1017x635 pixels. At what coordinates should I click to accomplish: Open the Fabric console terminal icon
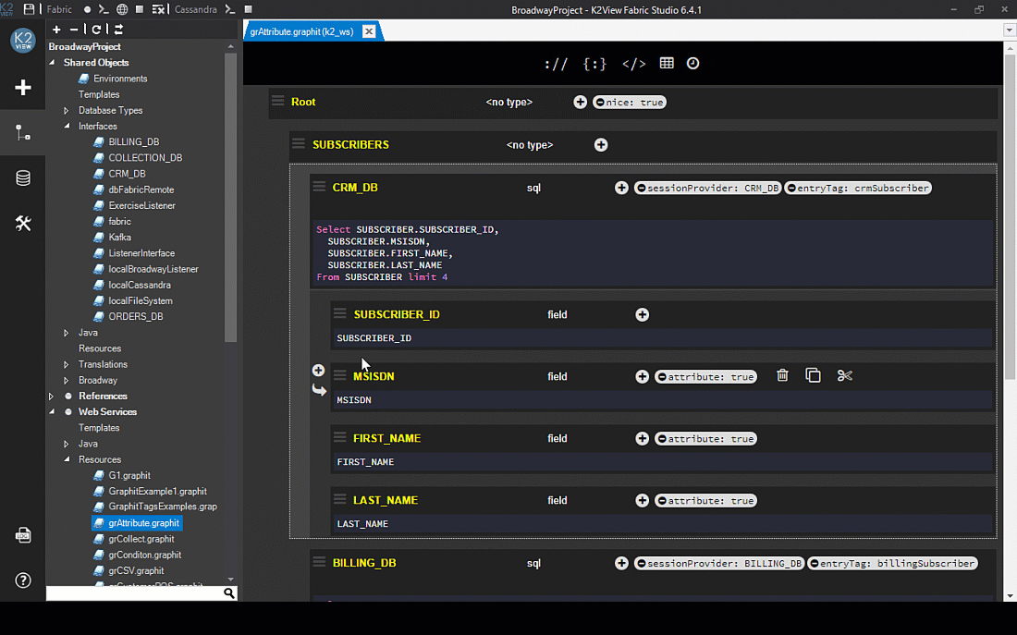pyautogui.click(x=104, y=9)
